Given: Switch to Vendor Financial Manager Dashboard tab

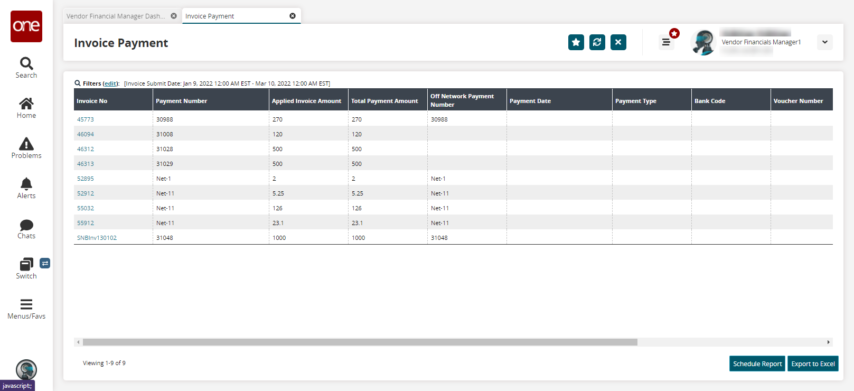Looking at the screenshot, I should (x=116, y=16).
